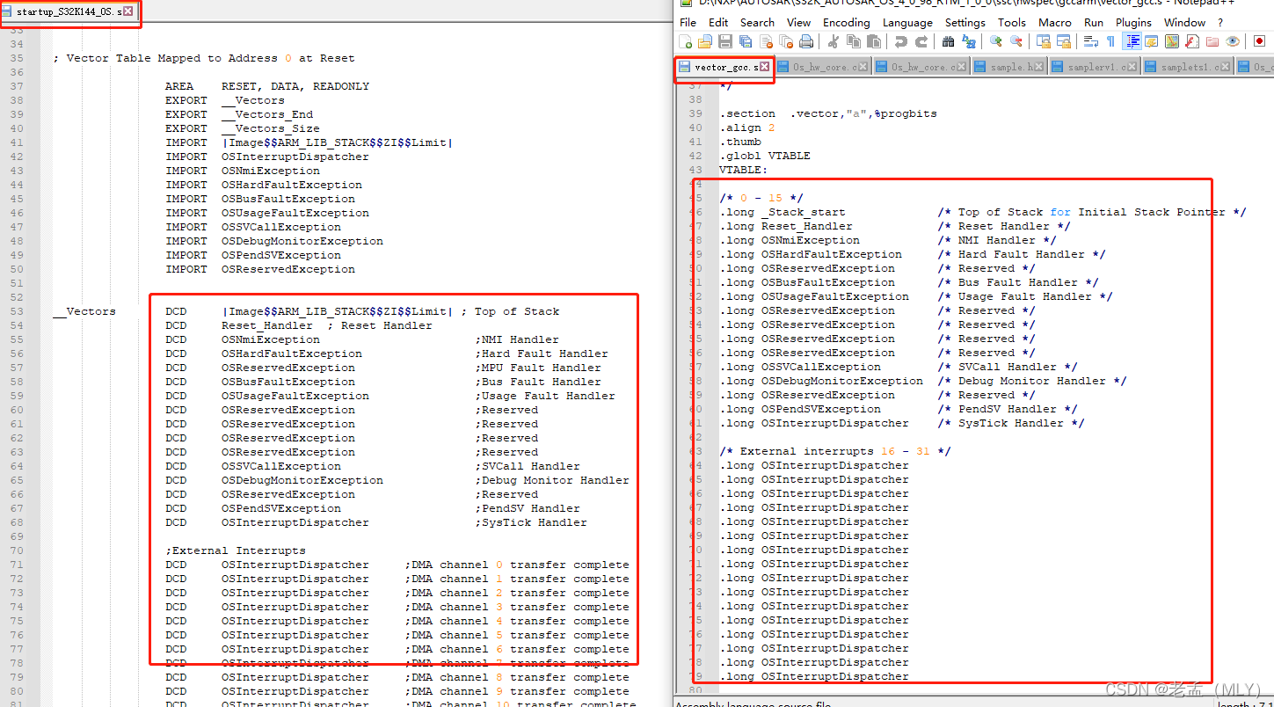Open the File menu
The image size is (1274, 707).
point(688,22)
